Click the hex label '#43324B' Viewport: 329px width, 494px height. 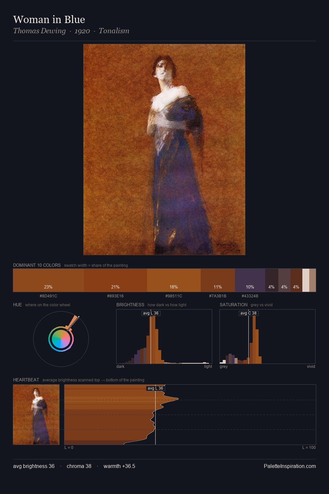[250, 296]
